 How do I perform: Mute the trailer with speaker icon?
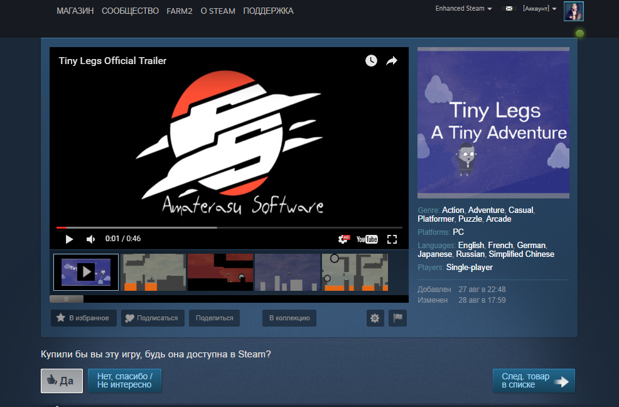click(x=91, y=239)
